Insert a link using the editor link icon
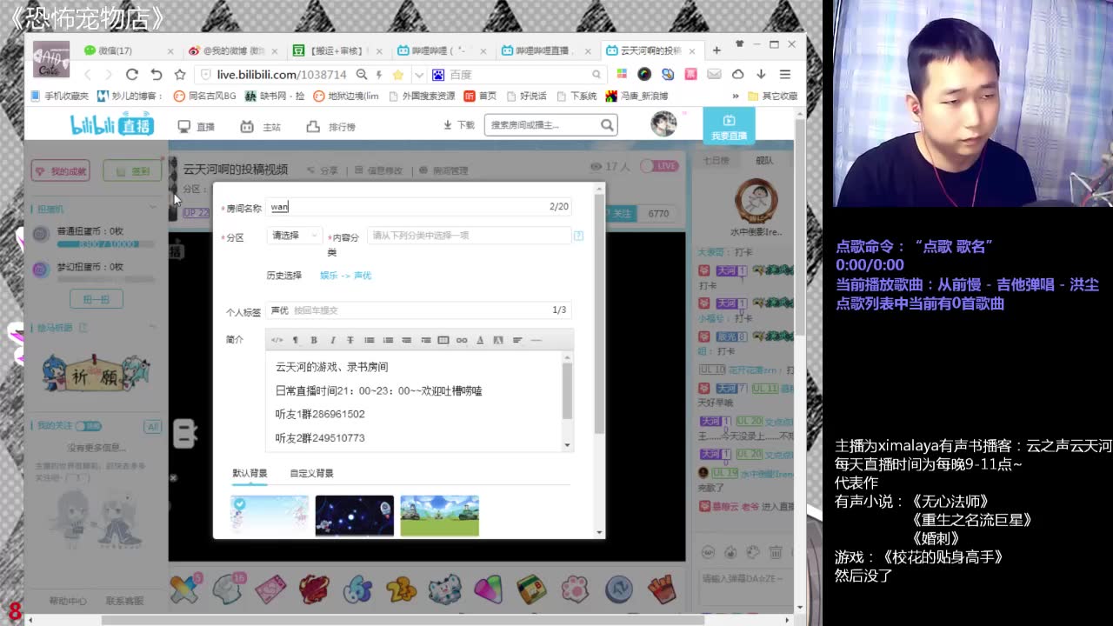1113x626 pixels. click(x=462, y=340)
